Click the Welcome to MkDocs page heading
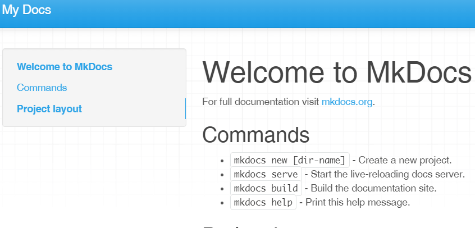 (336, 73)
